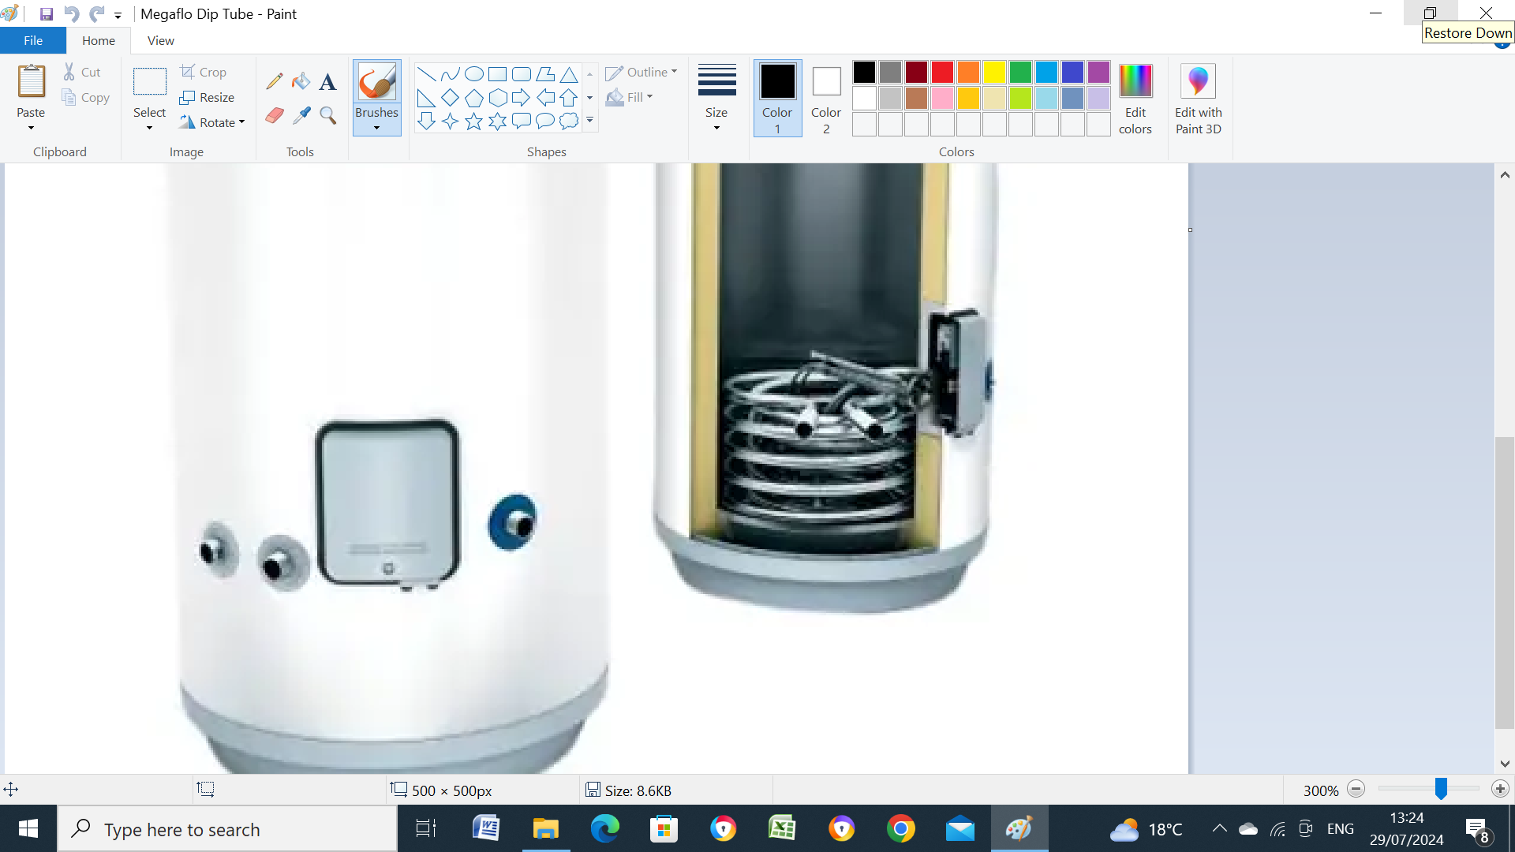
Task: Choose the Oval shape
Action: (x=473, y=75)
